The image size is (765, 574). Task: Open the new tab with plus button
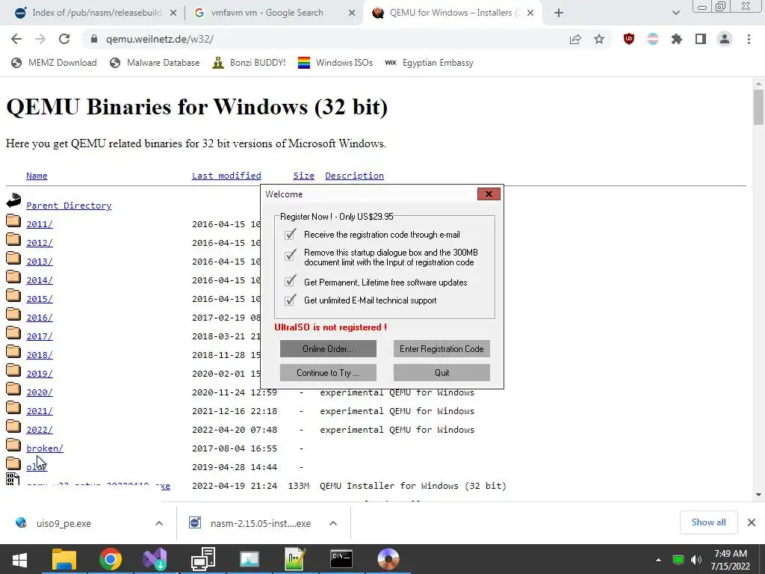559,13
